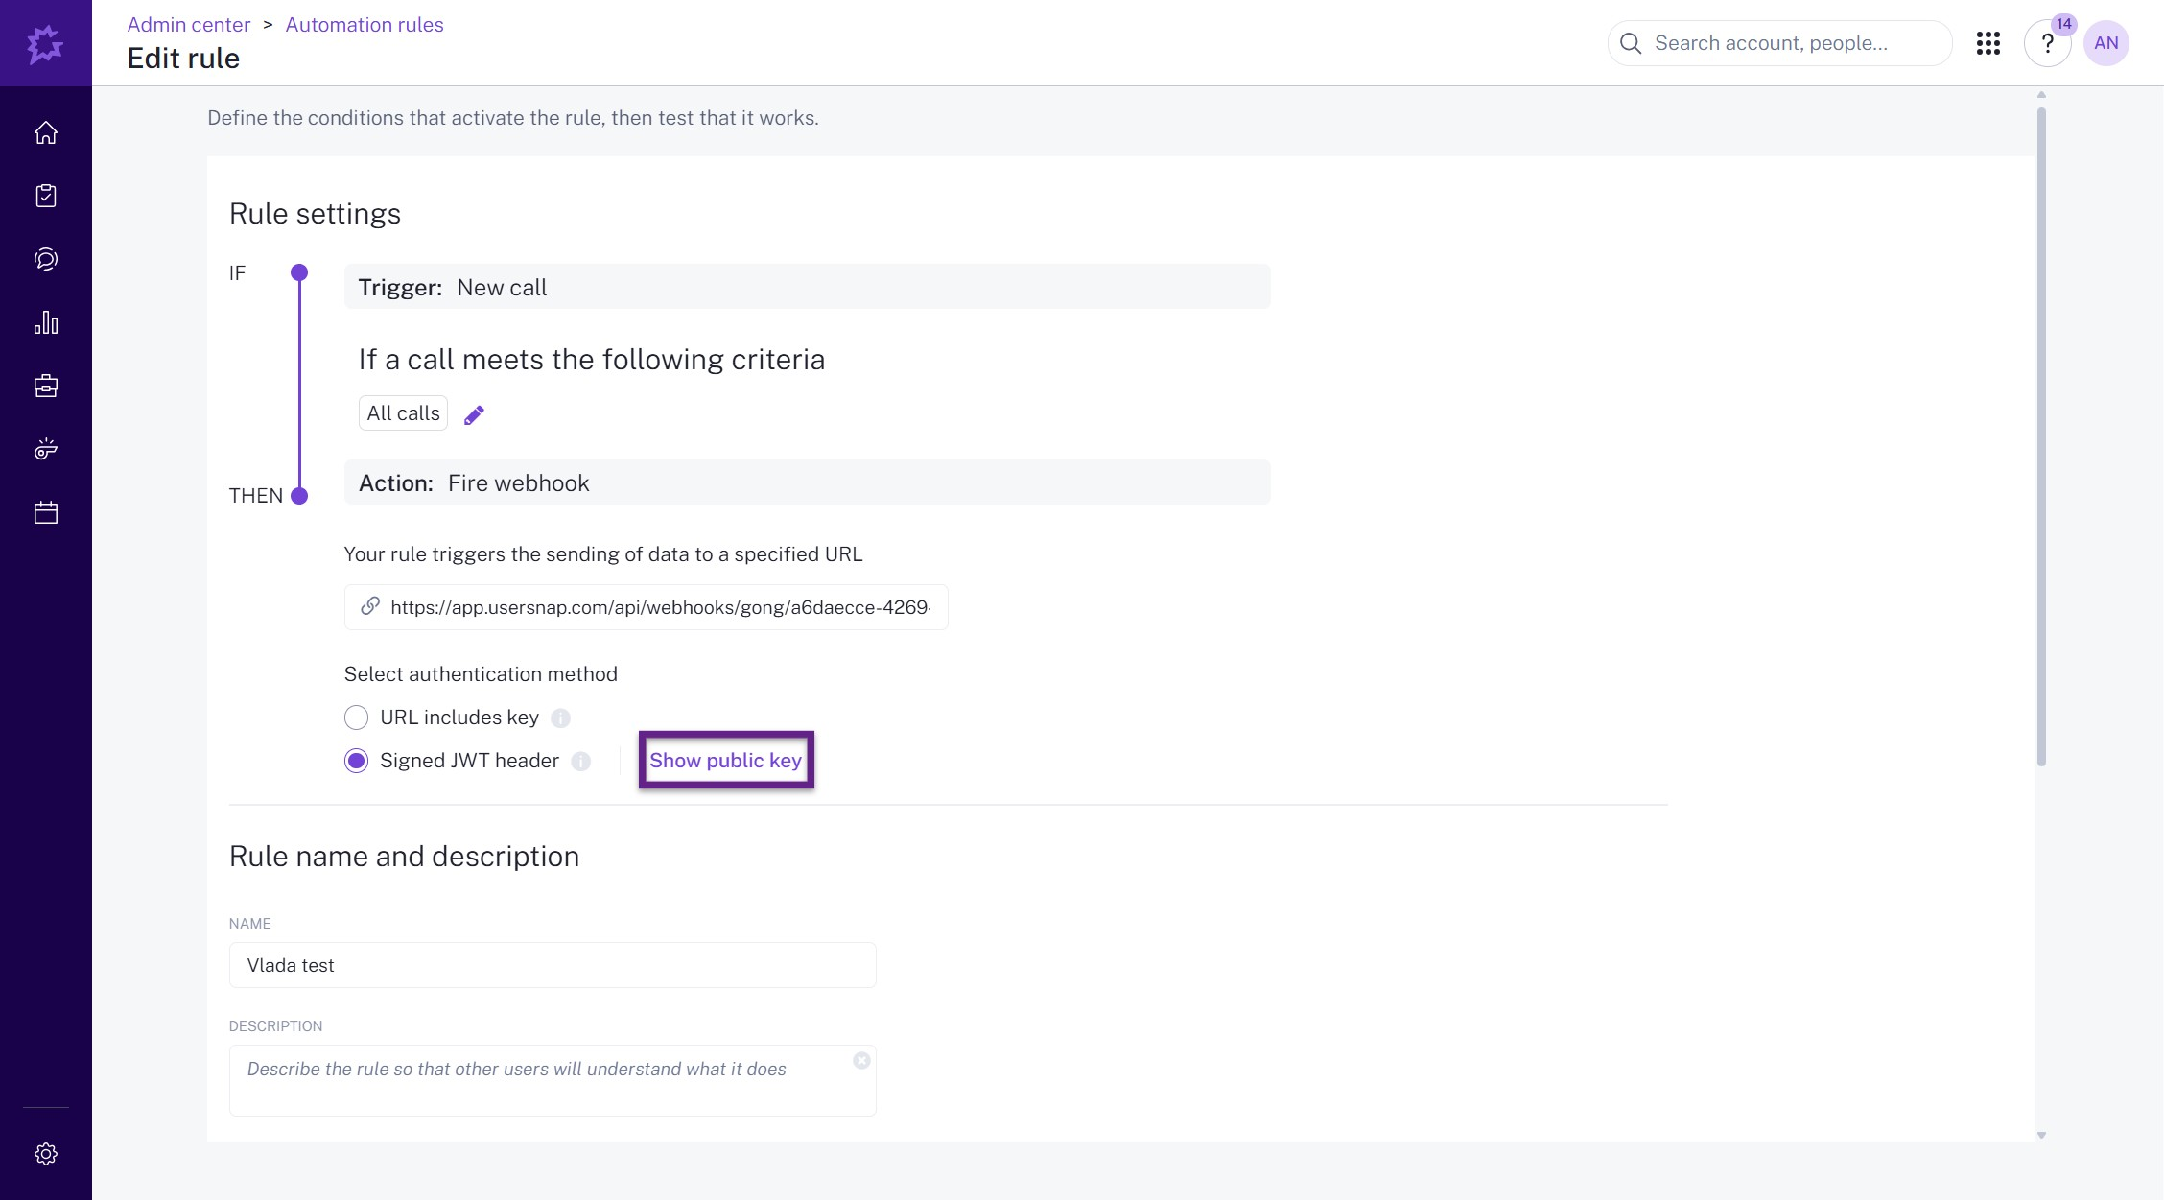Open the clipboard checklist sidebar icon
The width and height of the screenshot is (2164, 1200).
point(46,196)
